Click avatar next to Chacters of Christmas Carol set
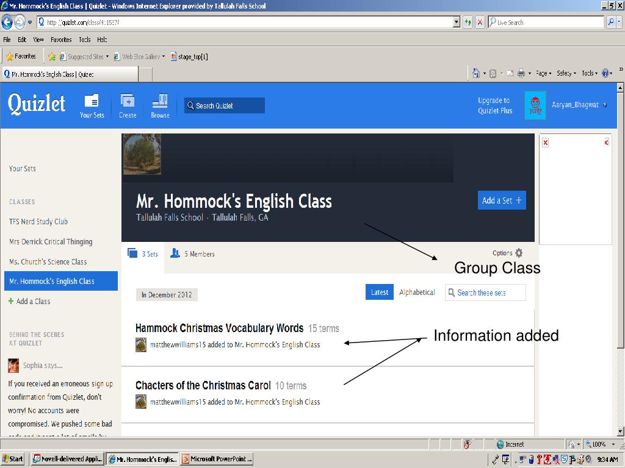Image resolution: width=625 pixels, height=468 pixels. (x=141, y=402)
